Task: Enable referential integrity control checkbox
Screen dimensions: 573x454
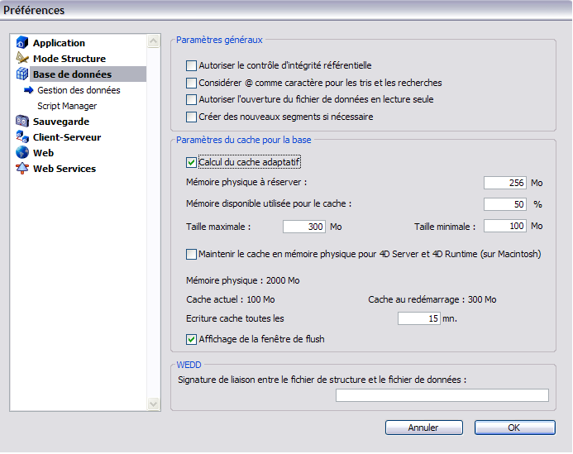Action: click(x=192, y=65)
